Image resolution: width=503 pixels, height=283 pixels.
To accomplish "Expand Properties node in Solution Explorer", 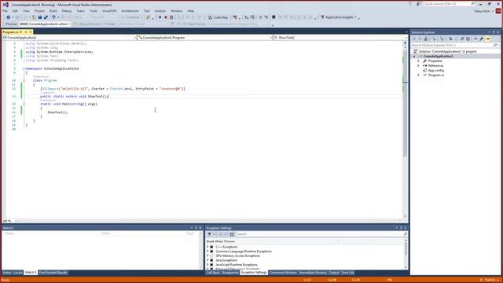I will click(418, 61).
